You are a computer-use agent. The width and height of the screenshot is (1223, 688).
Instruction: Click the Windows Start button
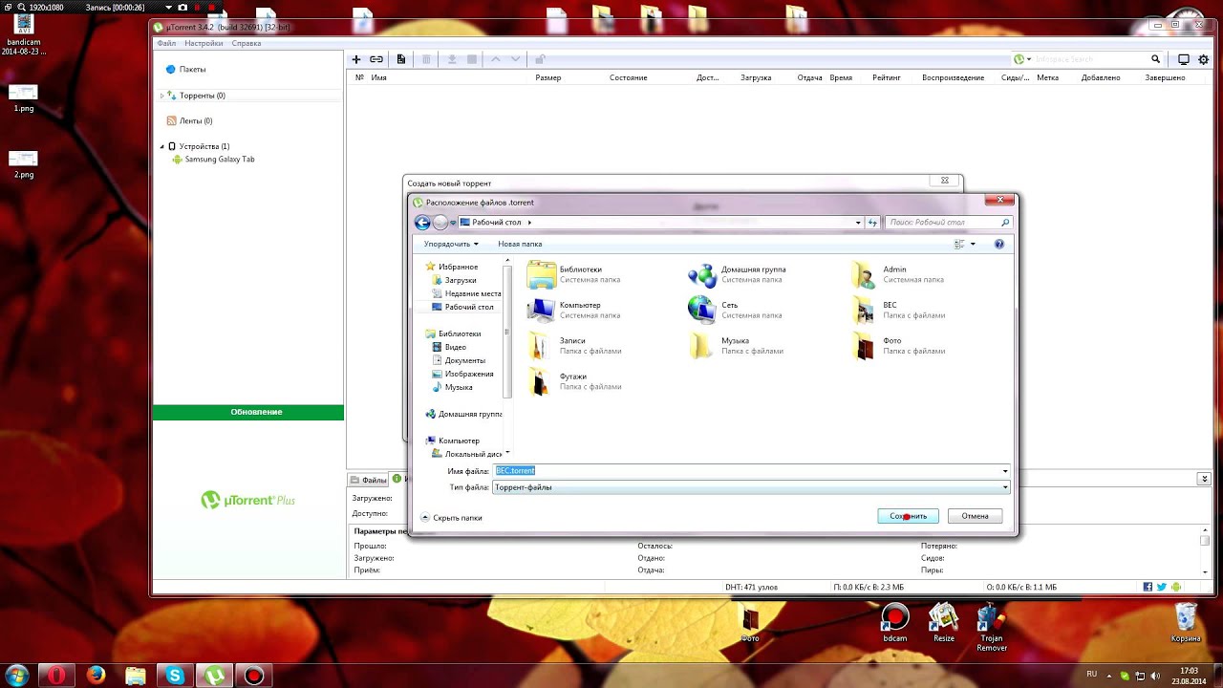tap(17, 676)
